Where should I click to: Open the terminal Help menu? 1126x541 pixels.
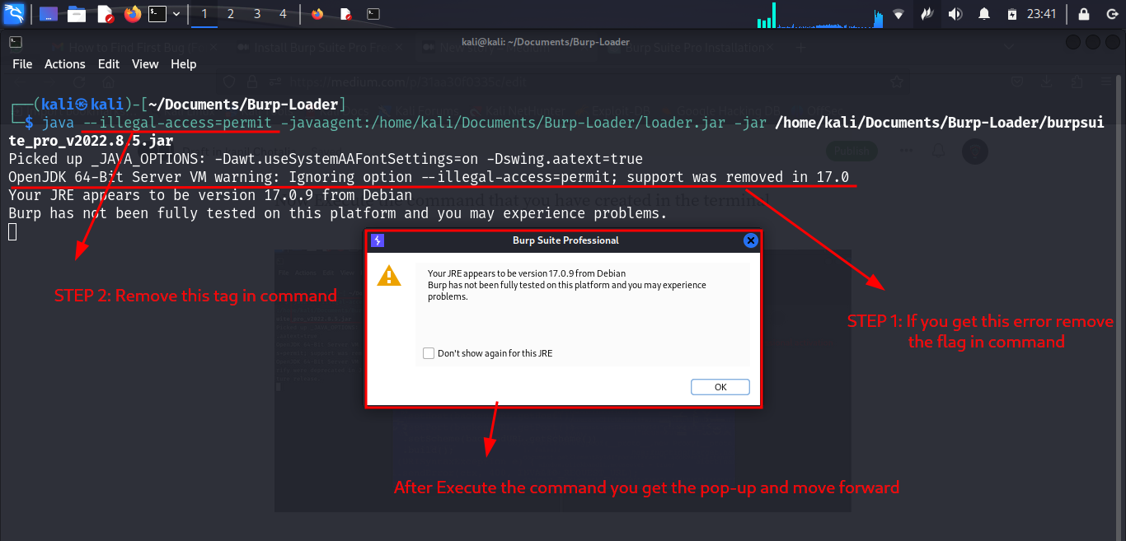coord(183,63)
